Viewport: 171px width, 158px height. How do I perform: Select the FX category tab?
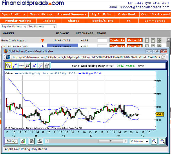pyautogui.click(x=129, y=21)
